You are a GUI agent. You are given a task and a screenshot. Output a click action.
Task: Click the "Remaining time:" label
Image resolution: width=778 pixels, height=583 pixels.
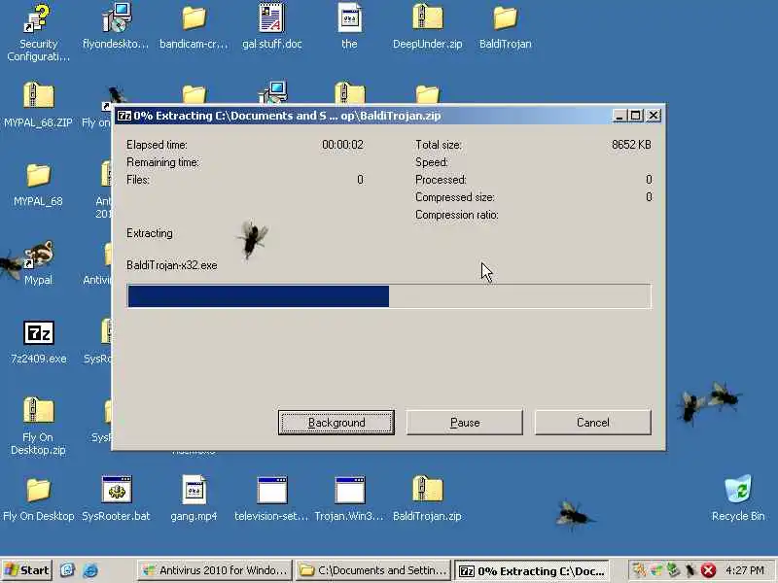tap(162, 162)
